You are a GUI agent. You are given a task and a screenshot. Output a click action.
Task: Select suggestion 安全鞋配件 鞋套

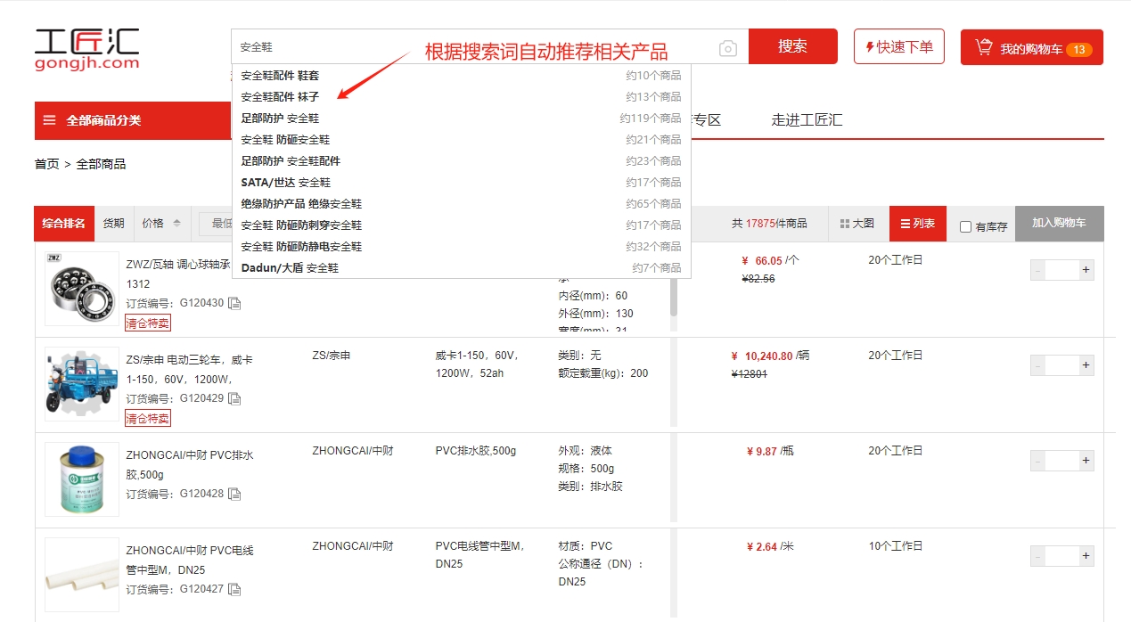(x=461, y=76)
